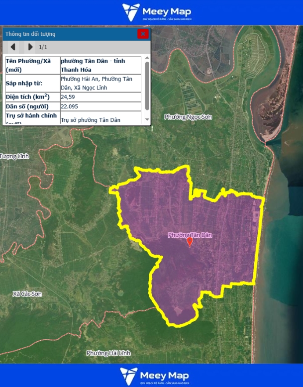The image size is (303, 387).
Task: Select the Phường Ngọc Sơn map label
Action: click(188, 117)
